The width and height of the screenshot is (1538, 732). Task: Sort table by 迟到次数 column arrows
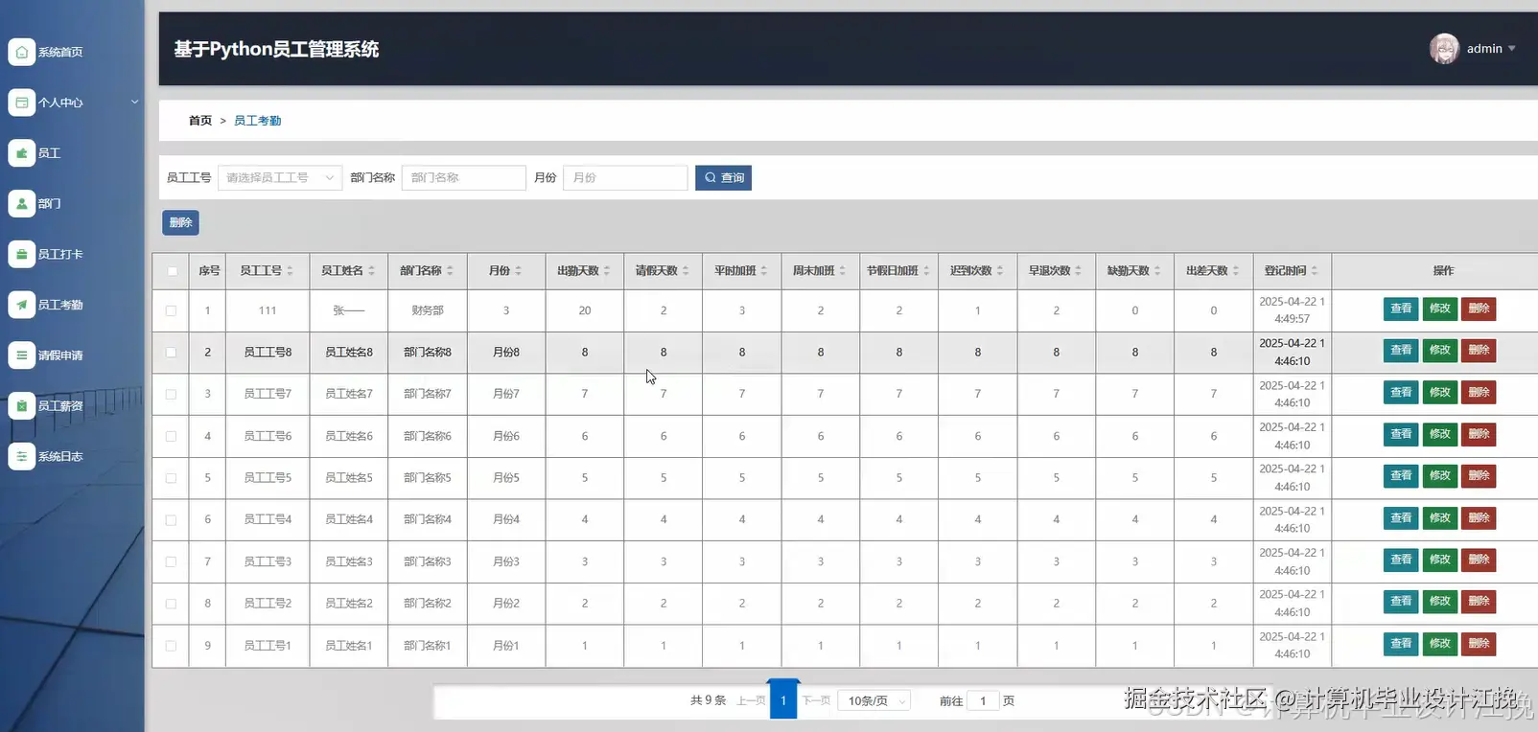(x=1000, y=271)
